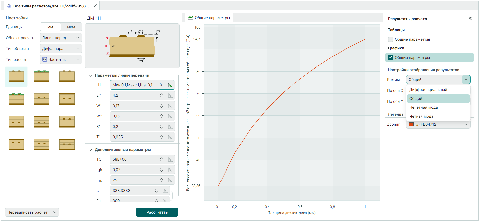Viewport: 479px width, 221px height.
Task: Click the sweep graph icon next to tgδ
Action: (170, 170)
